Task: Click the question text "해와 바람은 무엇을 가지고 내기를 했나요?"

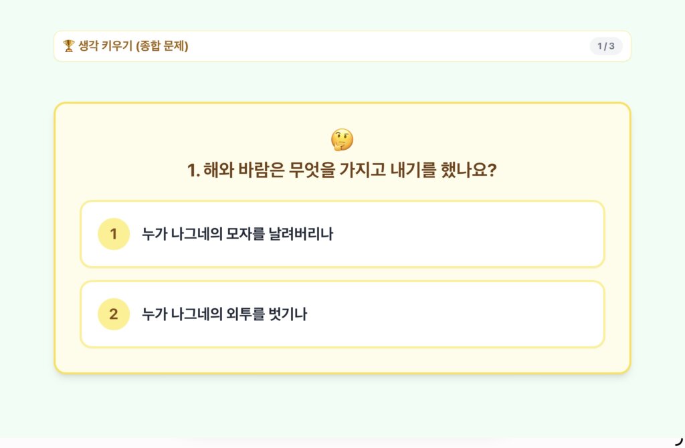Action: point(349,170)
